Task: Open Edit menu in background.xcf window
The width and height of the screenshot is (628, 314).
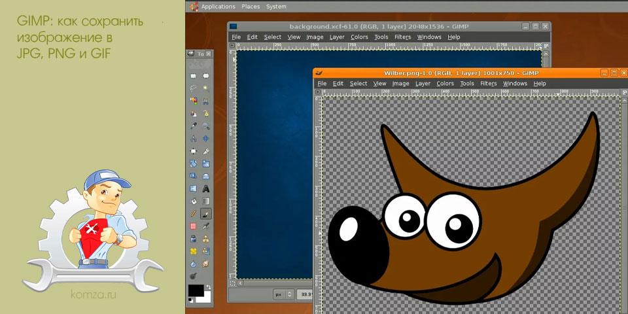Action: pos(253,37)
